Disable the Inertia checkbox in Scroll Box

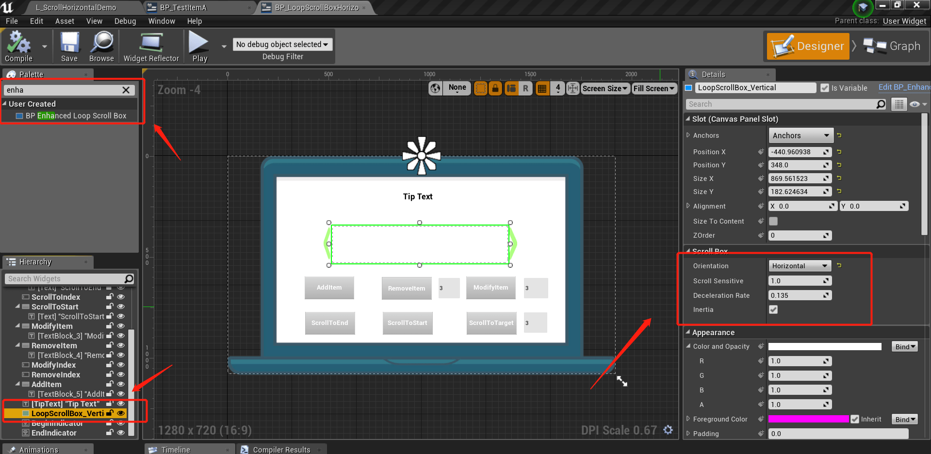click(x=773, y=309)
